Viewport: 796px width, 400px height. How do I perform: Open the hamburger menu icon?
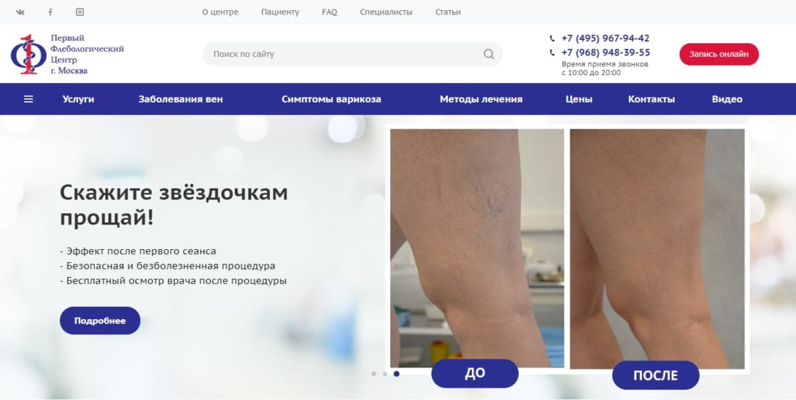[28, 99]
